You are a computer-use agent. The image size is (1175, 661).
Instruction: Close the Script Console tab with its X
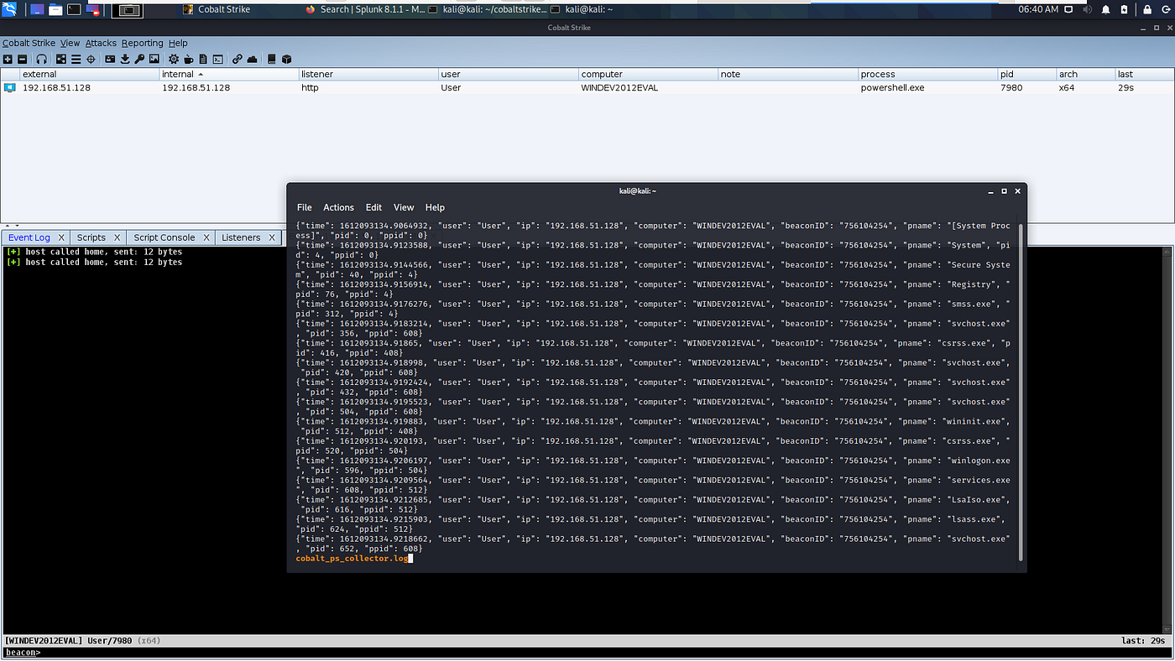click(x=206, y=237)
